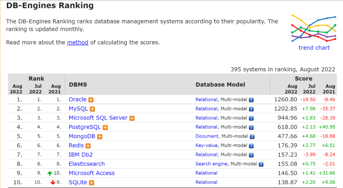Click the -19.50 change in Oracle row
Viewport: 343px width, 188px height.
pos(308,100)
